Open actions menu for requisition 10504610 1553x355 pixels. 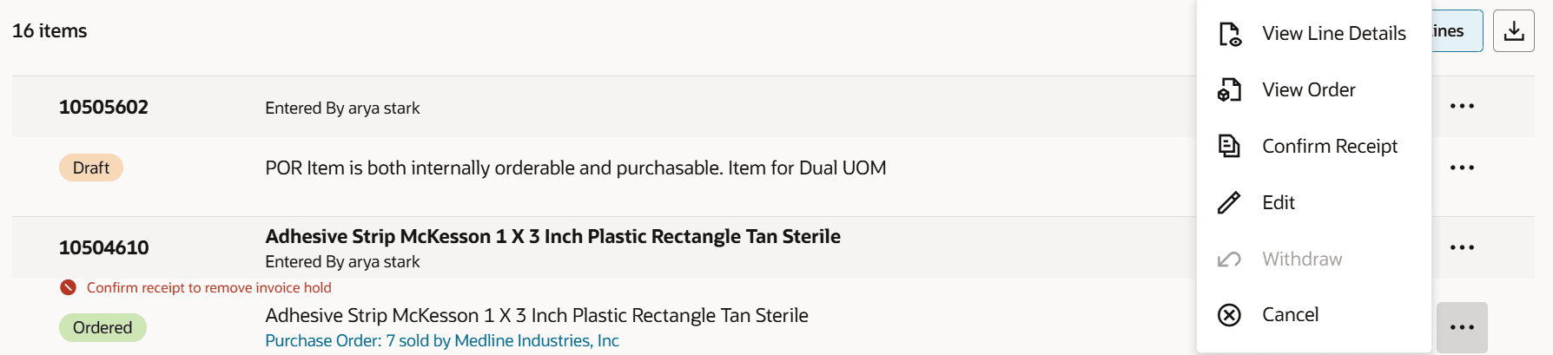click(x=1462, y=247)
